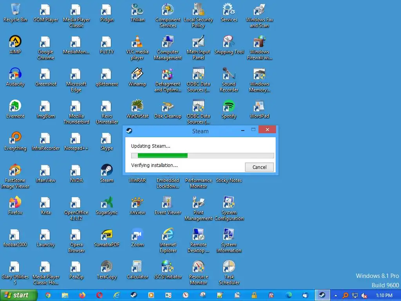This screenshot has height=301, width=401.
Task: Open Opera from the taskbar
Action: (x=99, y=296)
